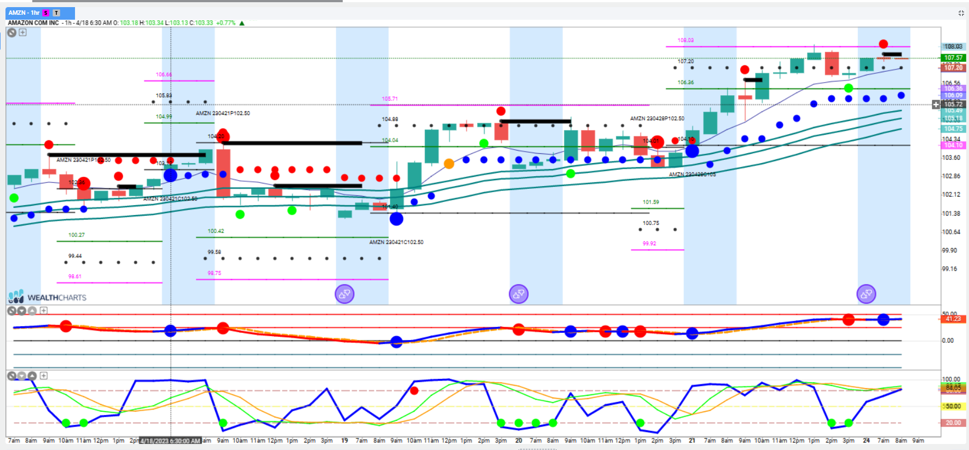
Task: Click the +0.77% change value
Action: point(226,23)
